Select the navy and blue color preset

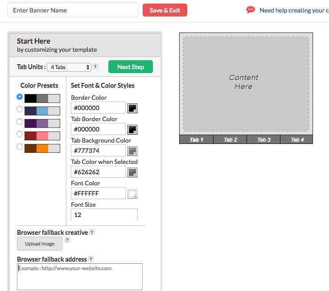click(19, 109)
